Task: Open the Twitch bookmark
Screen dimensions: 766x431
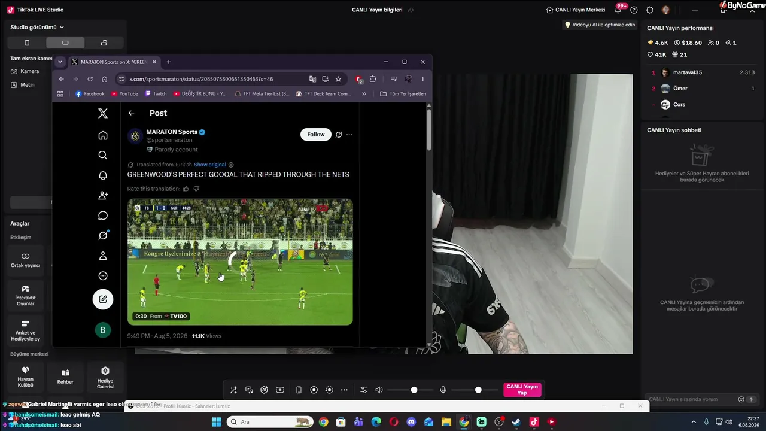Action: coord(156,93)
